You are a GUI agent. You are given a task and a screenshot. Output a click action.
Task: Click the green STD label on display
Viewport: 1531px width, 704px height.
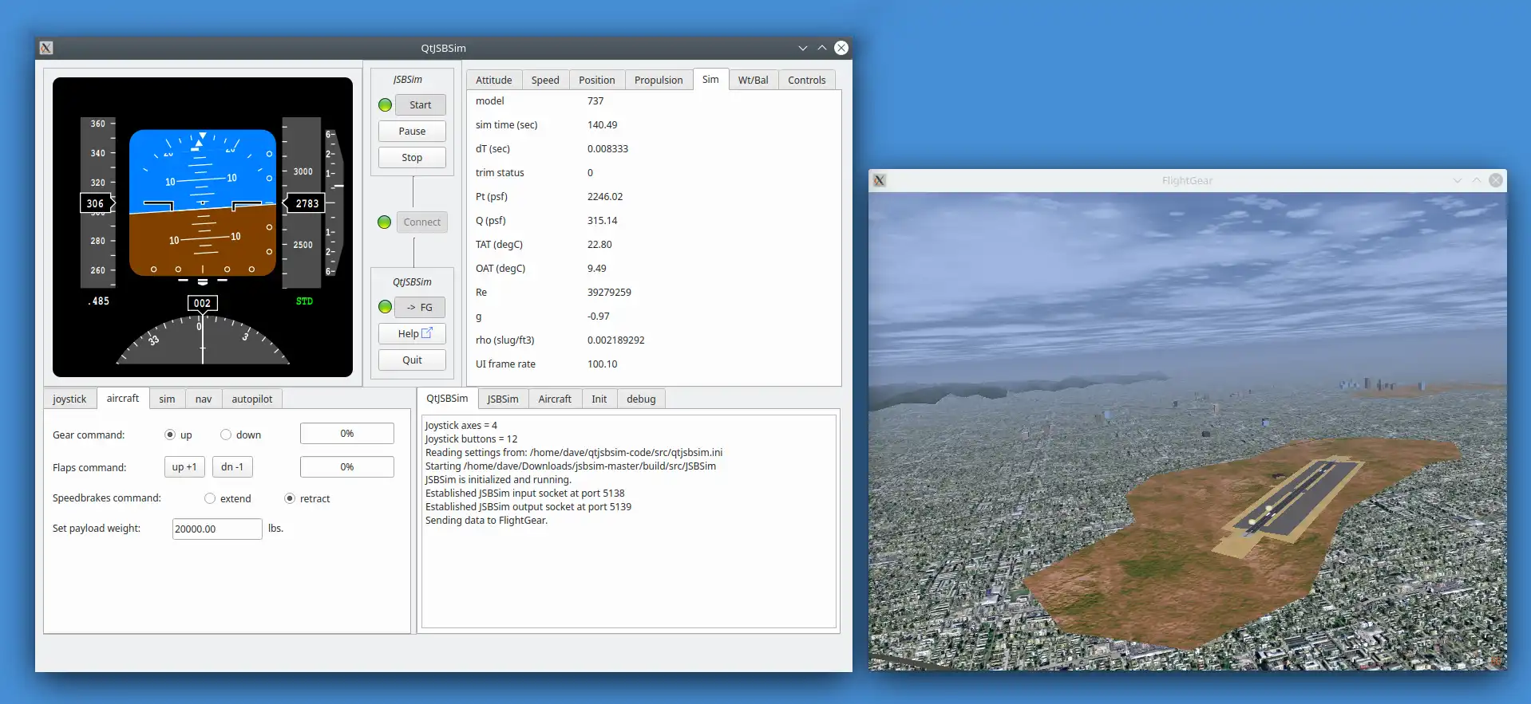point(304,301)
